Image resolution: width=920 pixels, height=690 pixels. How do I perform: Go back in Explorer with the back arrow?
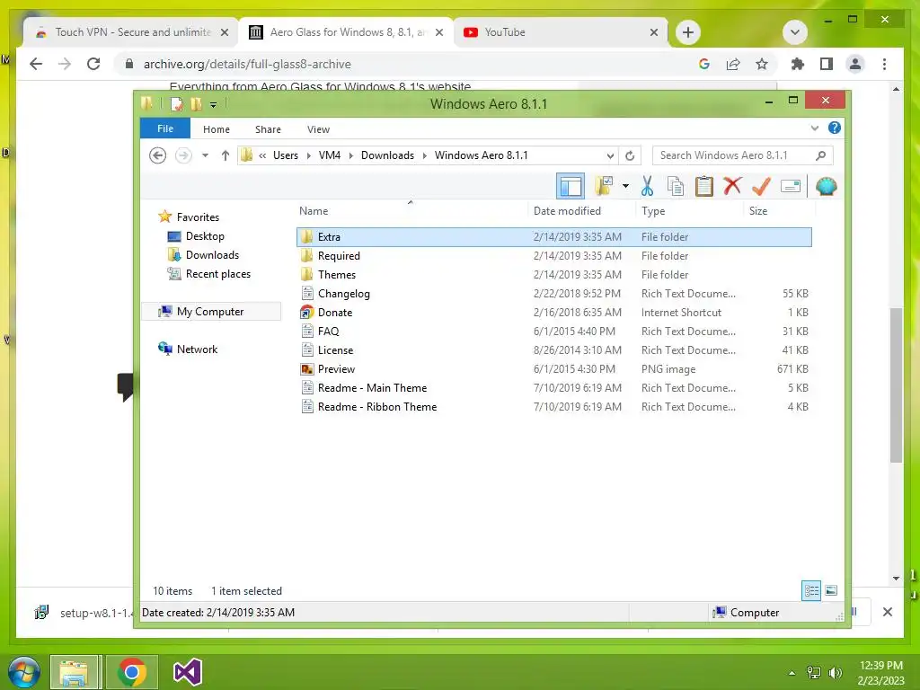(157, 155)
